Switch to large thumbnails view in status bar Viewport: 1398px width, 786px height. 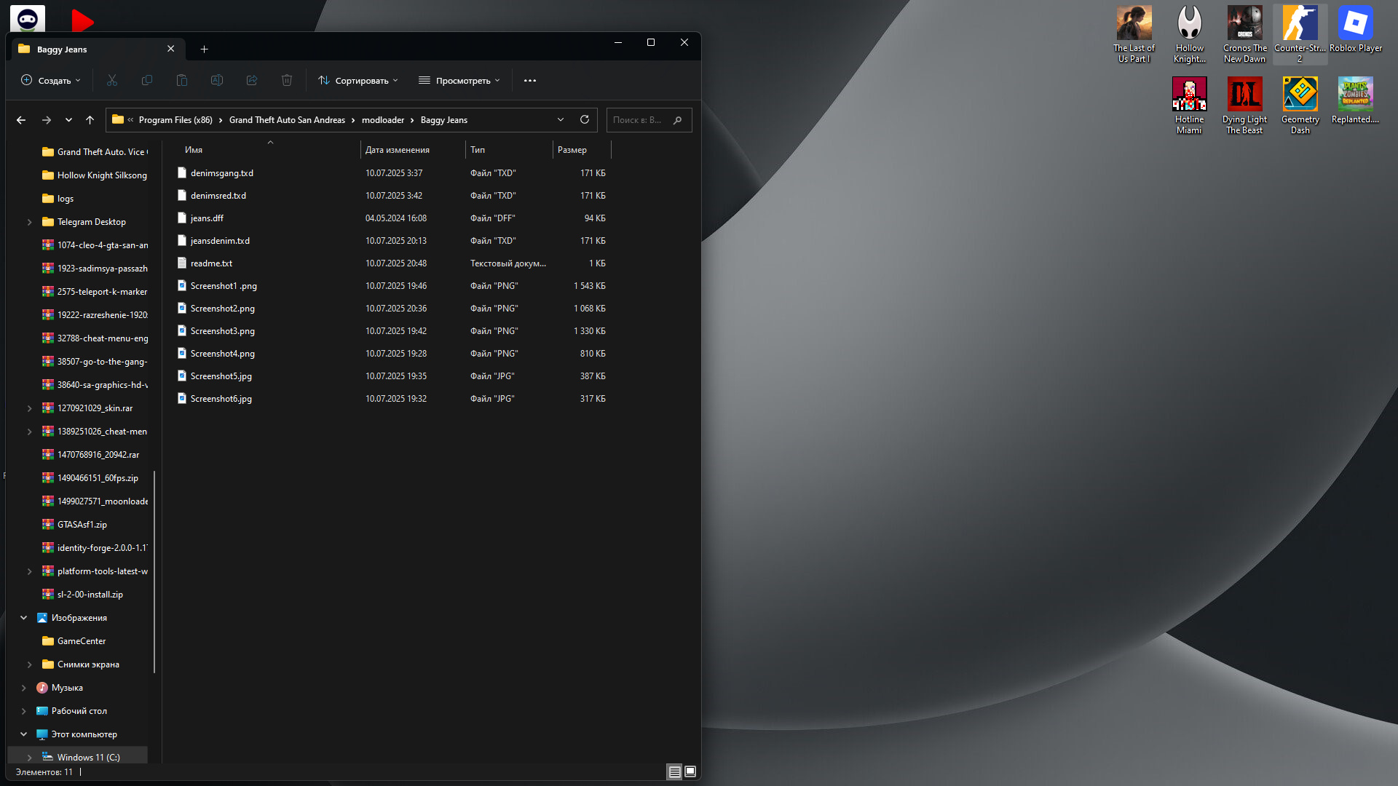(x=690, y=771)
